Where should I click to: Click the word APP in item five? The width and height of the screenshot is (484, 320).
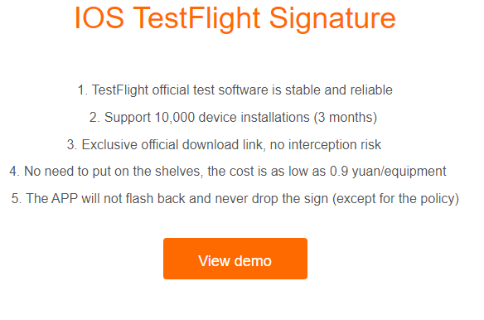(65, 198)
